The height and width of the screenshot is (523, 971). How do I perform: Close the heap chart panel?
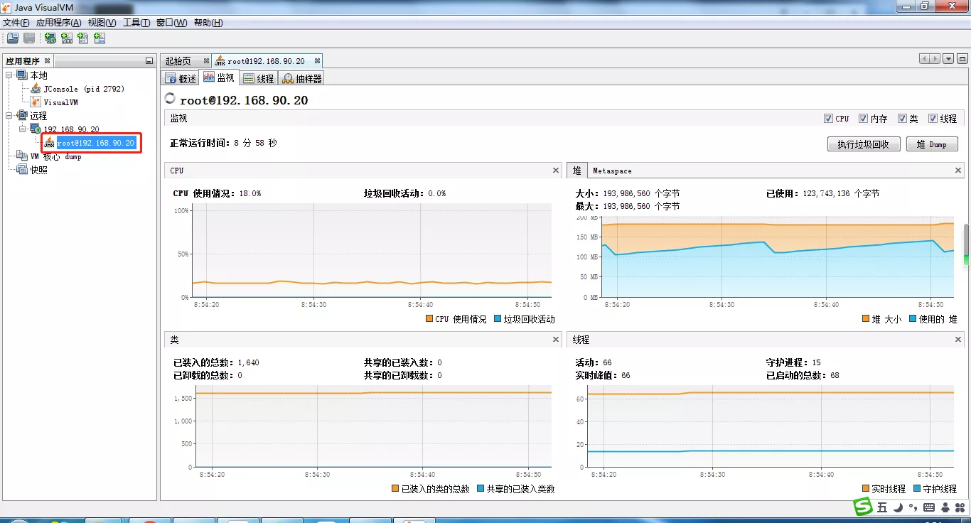tap(958, 171)
